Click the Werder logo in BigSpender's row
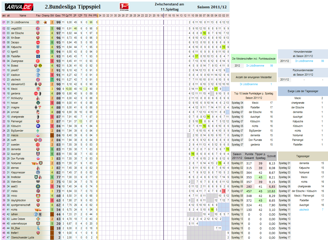The width and height of the screenshot is (328, 240). [38, 131]
